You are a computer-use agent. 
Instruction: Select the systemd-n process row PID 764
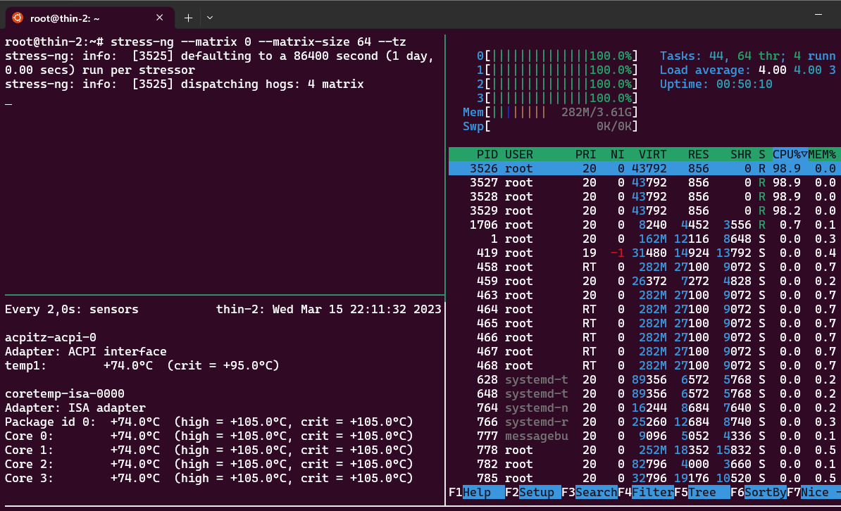click(x=644, y=408)
